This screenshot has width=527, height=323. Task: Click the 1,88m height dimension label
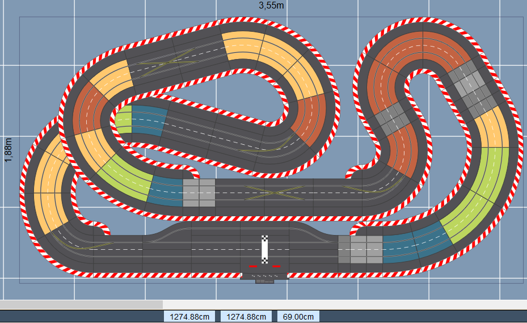click(8, 150)
